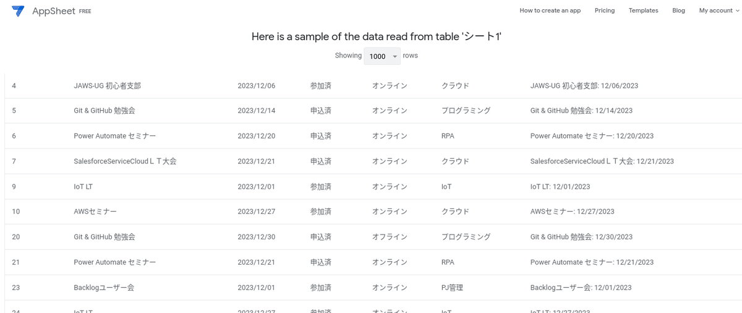Click 'Git & GitHub 勉強会: 12/30/2023' label
The height and width of the screenshot is (313, 742).
click(x=581, y=237)
